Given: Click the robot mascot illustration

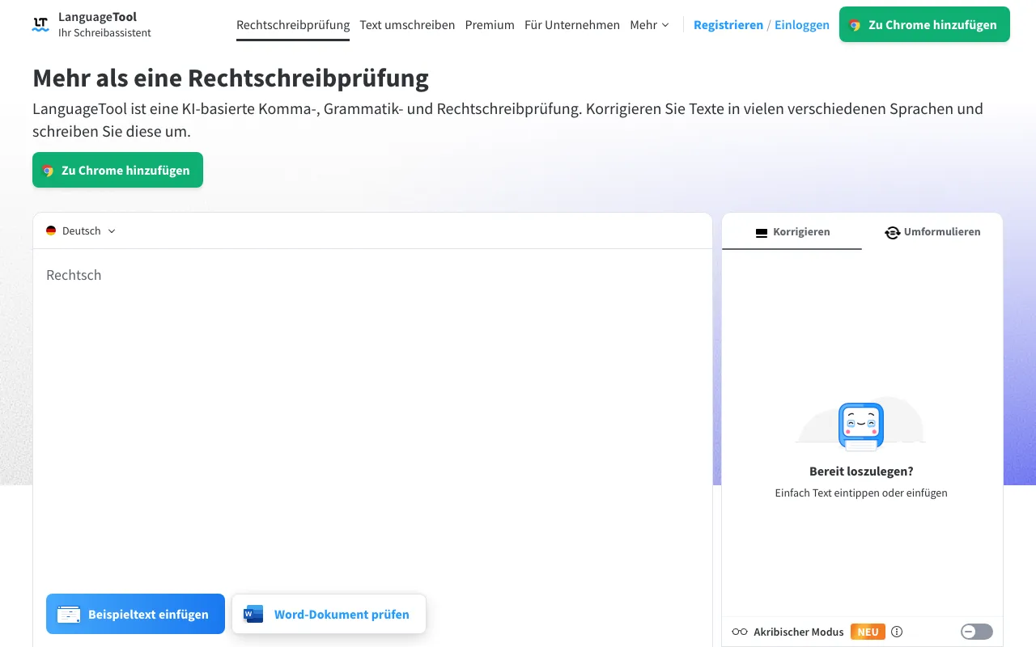Looking at the screenshot, I should click(861, 426).
